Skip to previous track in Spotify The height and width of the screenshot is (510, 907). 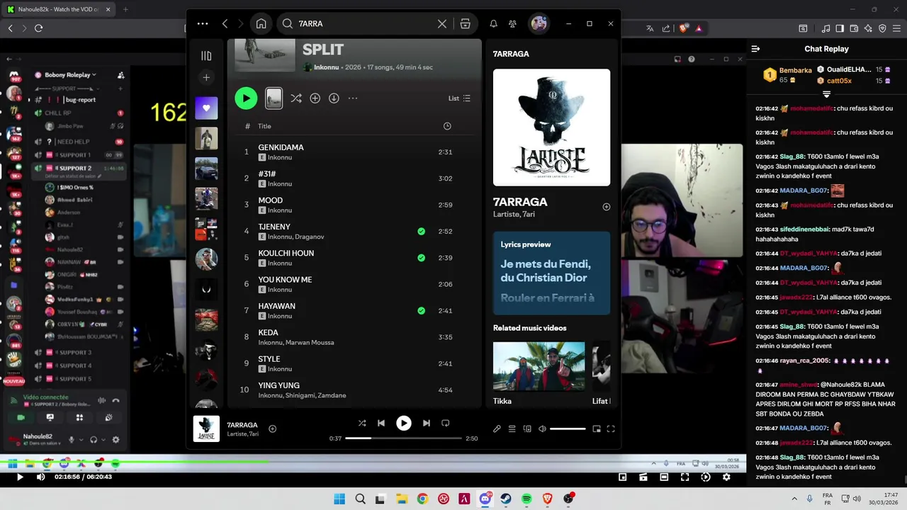pos(381,423)
